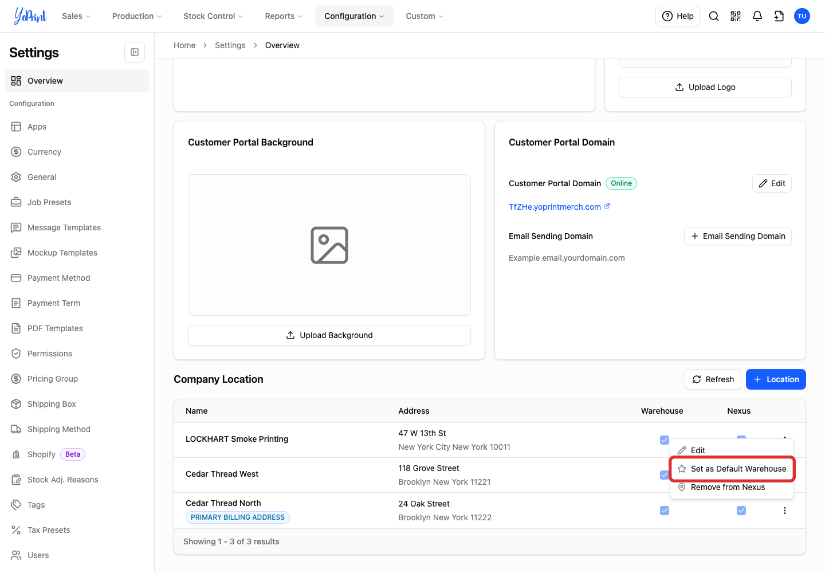825x573 pixels.
Task: Toggle Warehouse checkbox for Cedar Thread West
Action: click(x=665, y=475)
